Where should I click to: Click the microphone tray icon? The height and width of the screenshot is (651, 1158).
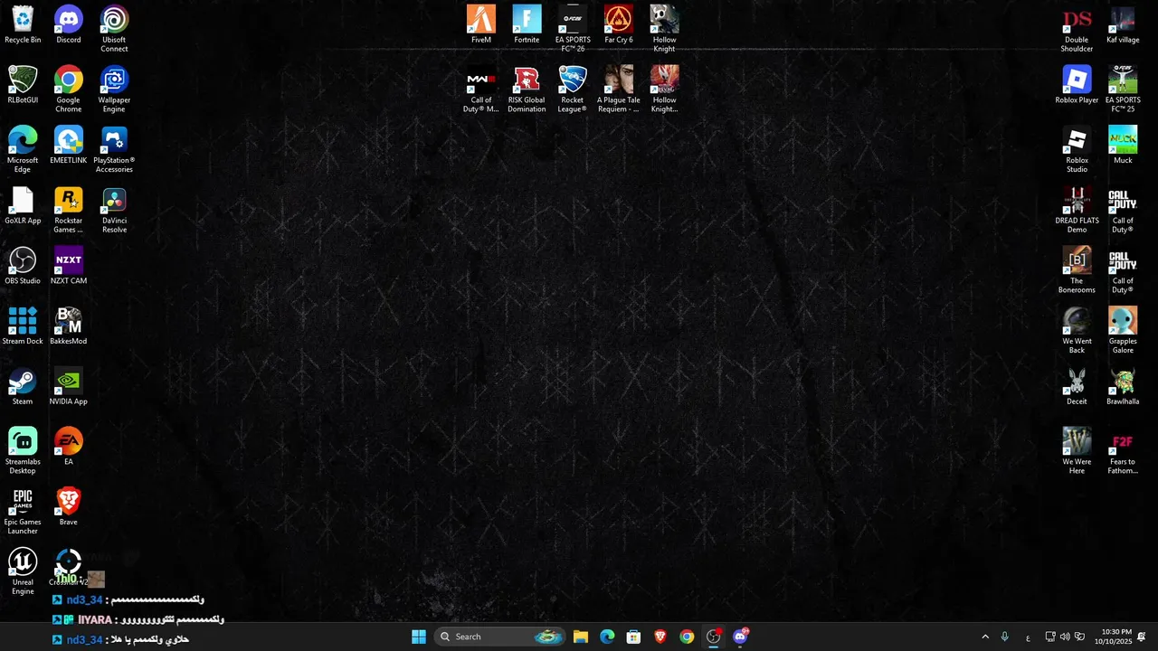pyautogui.click(x=1004, y=637)
